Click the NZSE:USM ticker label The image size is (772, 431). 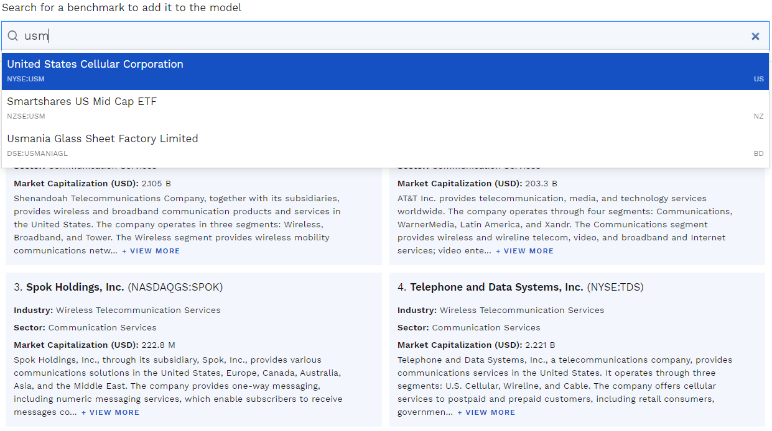(26, 116)
